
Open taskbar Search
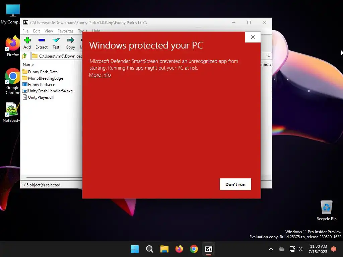[150, 249]
